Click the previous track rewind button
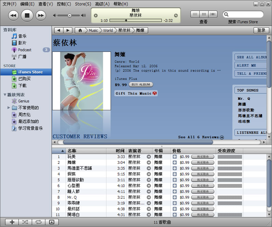This screenshot has width=272, height=227. 13,15
